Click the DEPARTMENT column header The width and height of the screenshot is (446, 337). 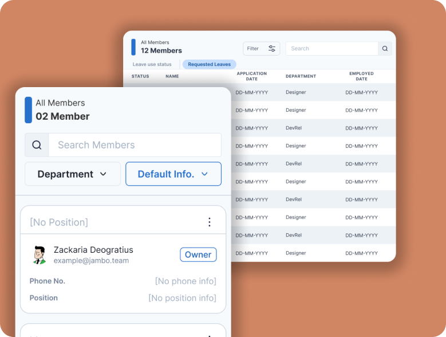(301, 76)
